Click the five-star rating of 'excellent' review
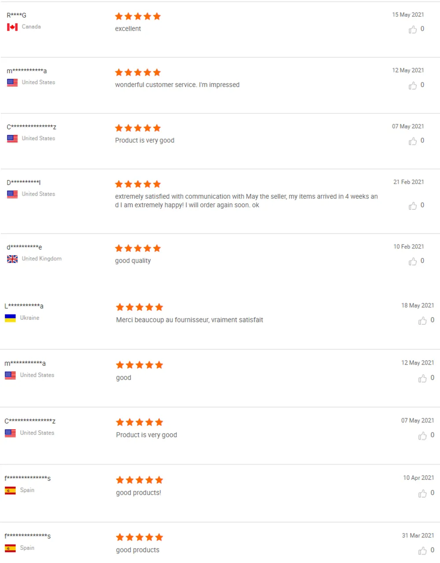440x563 pixels. tap(138, 16)
